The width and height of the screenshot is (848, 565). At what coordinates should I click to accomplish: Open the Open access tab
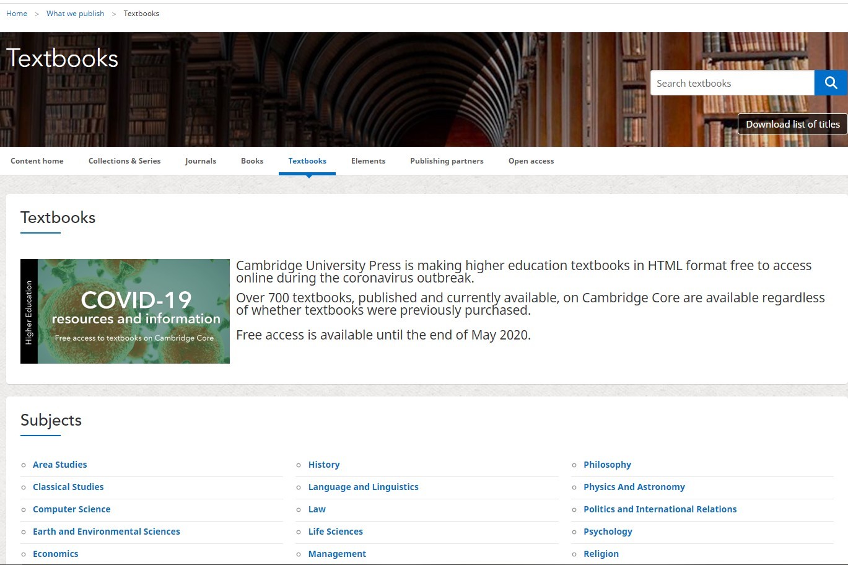click(x=531, y=161)
